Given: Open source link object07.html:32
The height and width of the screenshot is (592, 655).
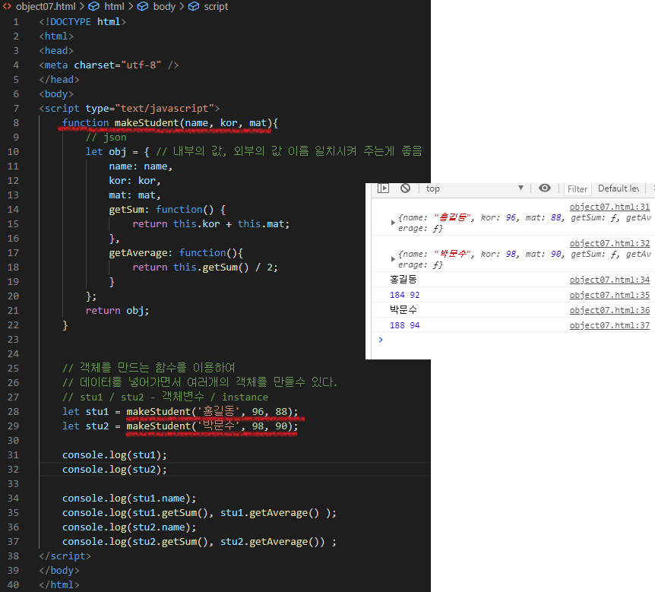Looking at the screenshot, I should 609,243.
